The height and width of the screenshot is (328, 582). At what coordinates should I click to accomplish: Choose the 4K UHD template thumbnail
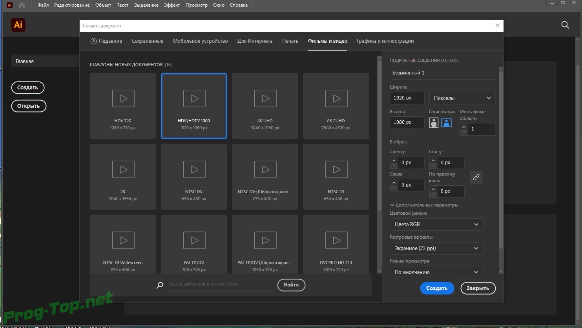(265, 106)
